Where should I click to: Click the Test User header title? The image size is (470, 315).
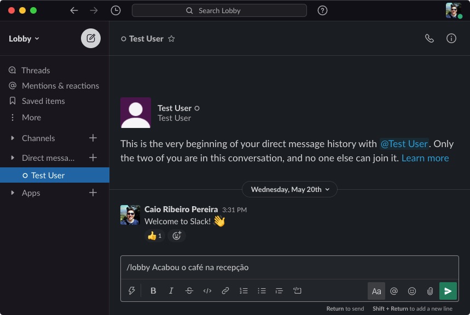(x=146, y=39)
